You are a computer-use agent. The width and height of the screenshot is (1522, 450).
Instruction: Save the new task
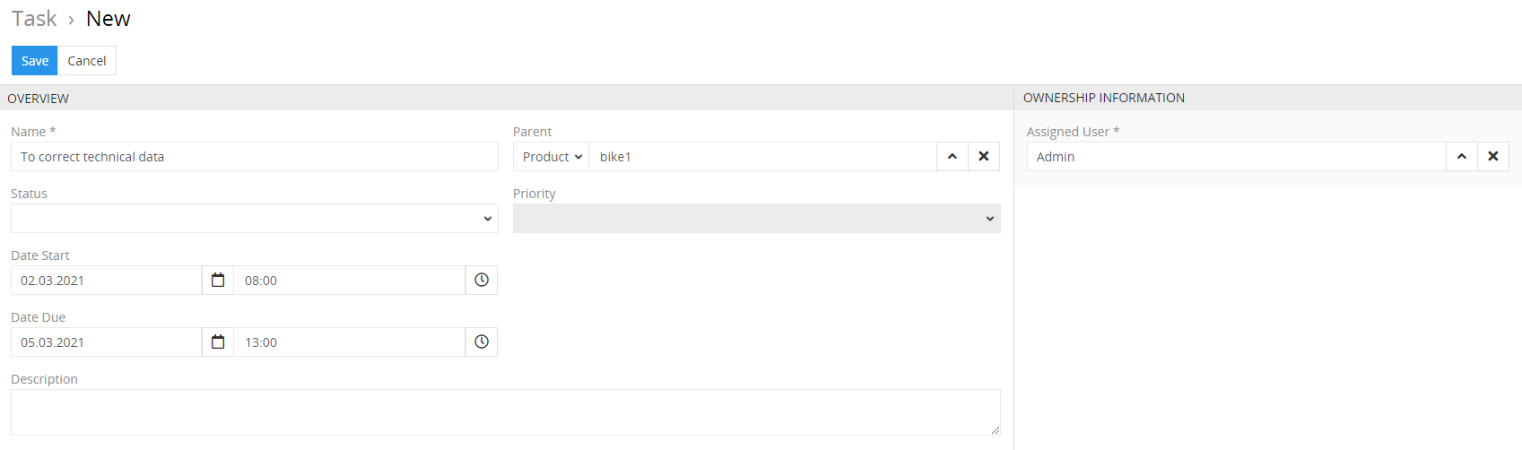pos(35,61)
